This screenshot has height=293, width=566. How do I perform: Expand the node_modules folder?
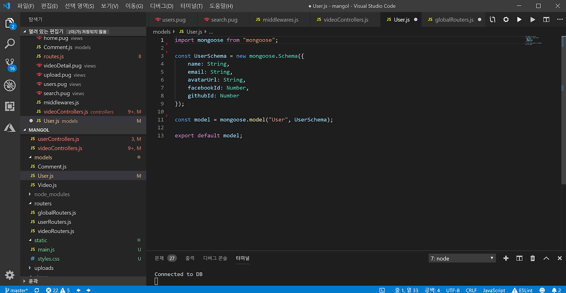pyautogui.click(x=52, y=194)
